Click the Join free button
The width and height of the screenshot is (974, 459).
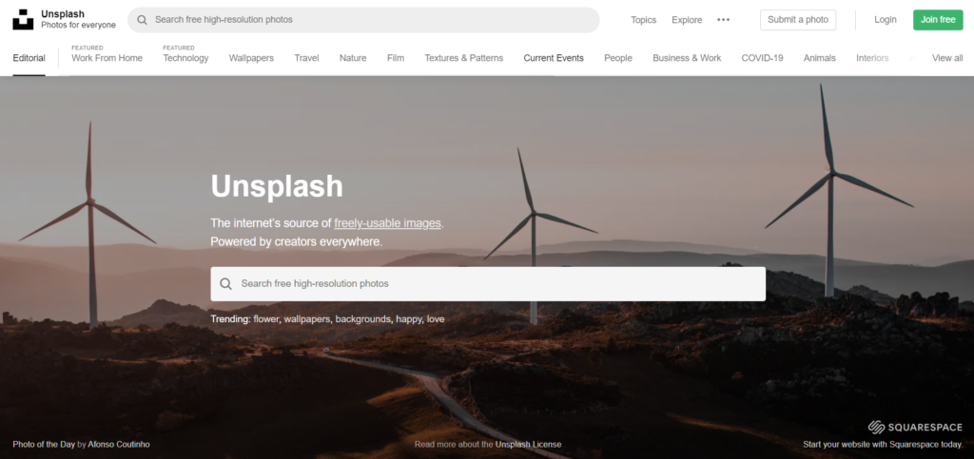coord(938,20)
